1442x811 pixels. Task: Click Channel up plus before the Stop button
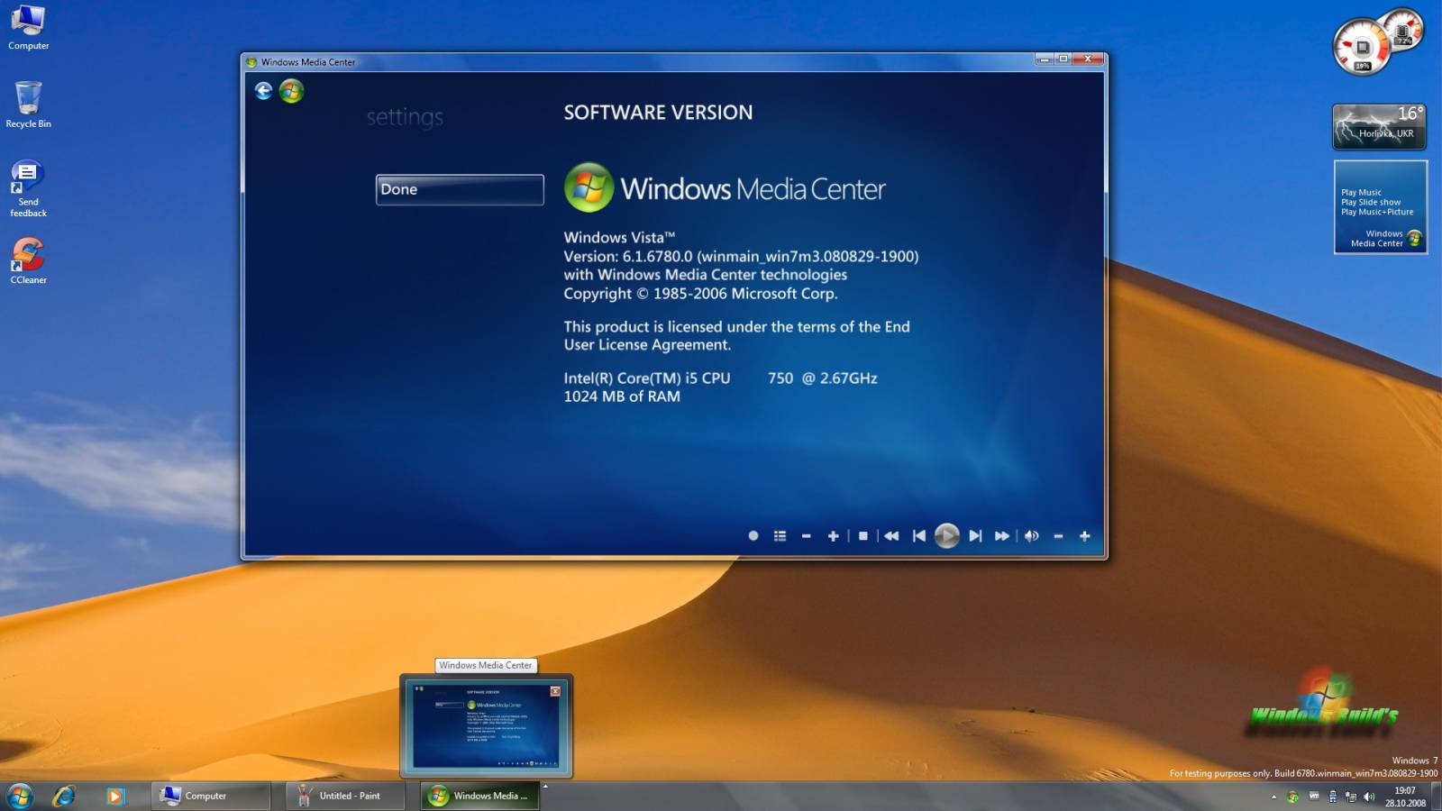coord(833,536)
